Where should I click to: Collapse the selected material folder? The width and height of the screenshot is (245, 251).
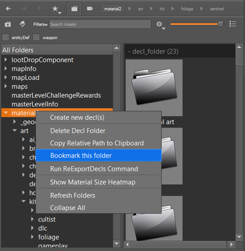pyautogui.click(x=6, y=113)
